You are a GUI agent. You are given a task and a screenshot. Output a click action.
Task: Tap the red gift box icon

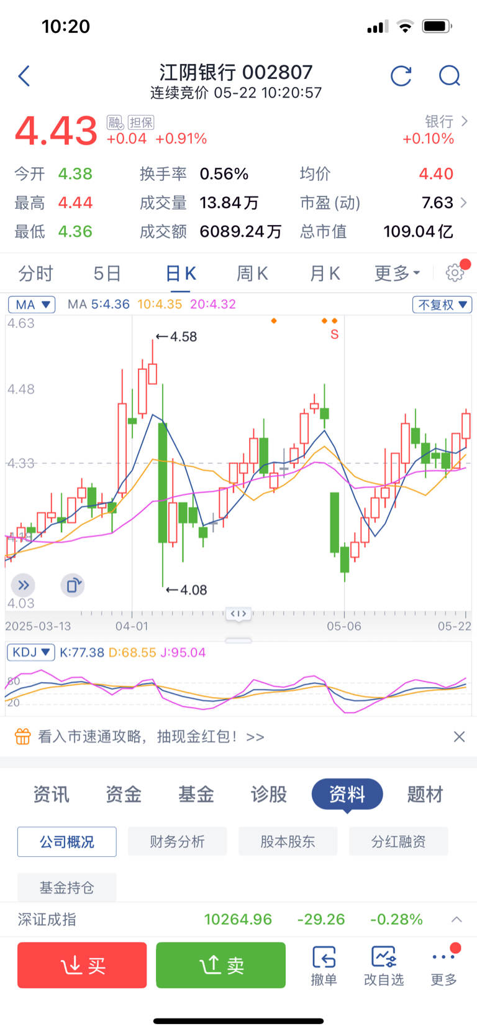click(22, 737)
